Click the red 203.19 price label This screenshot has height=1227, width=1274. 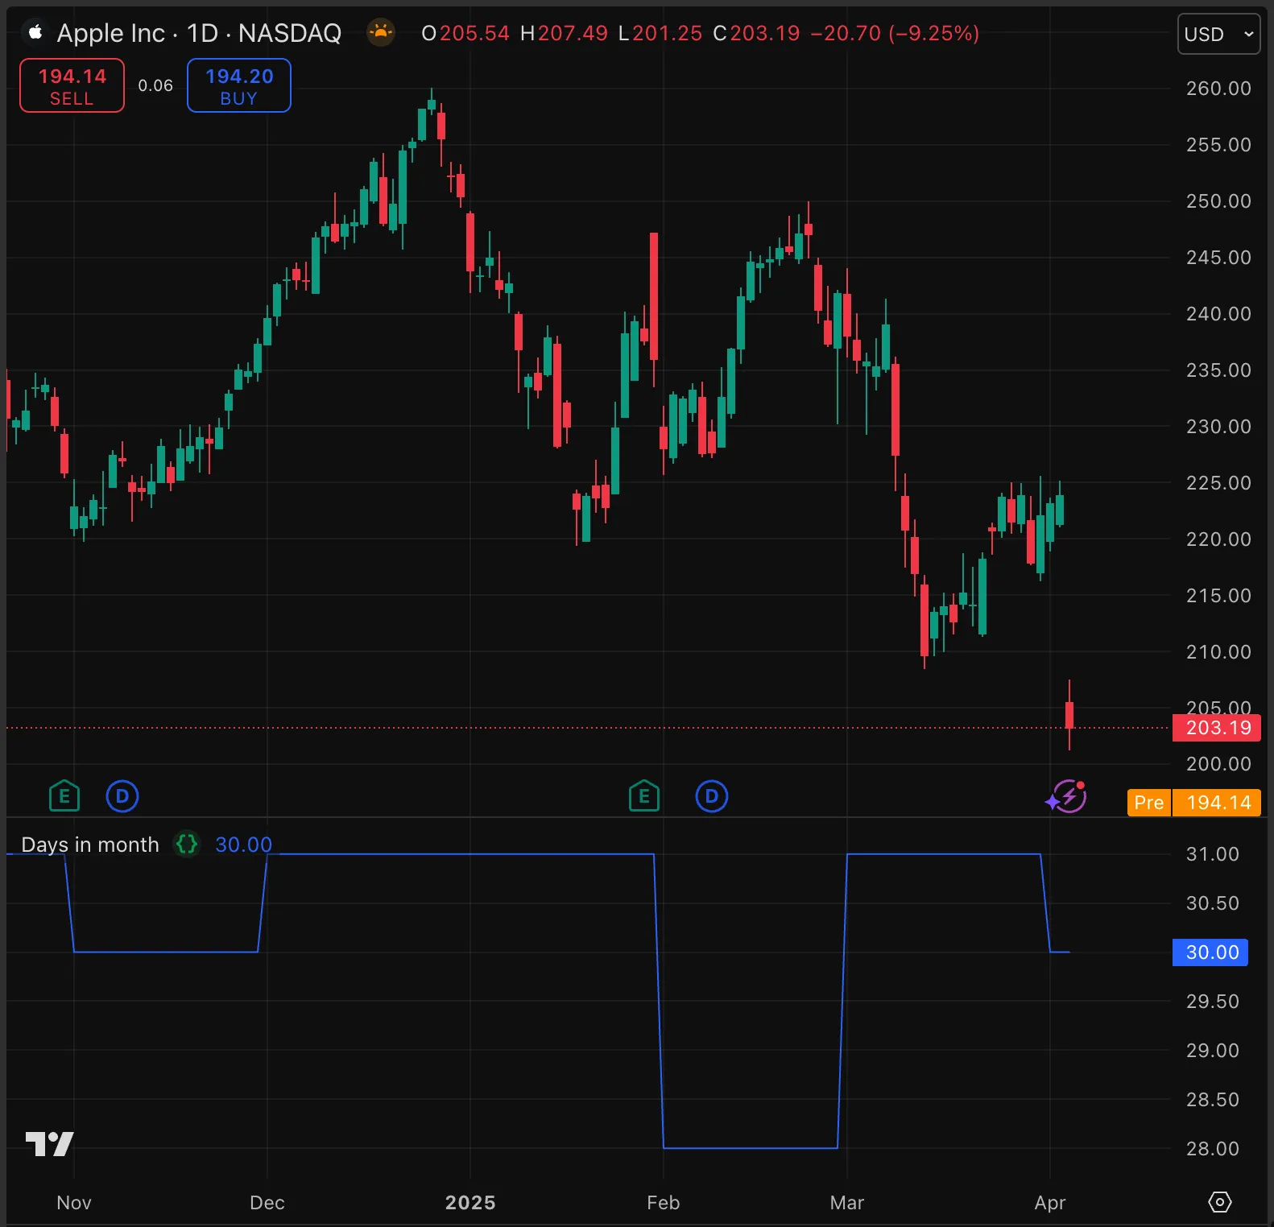pos(1217,728)
